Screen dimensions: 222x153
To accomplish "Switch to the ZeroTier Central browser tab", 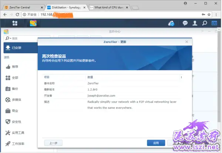I will [23, 7].
